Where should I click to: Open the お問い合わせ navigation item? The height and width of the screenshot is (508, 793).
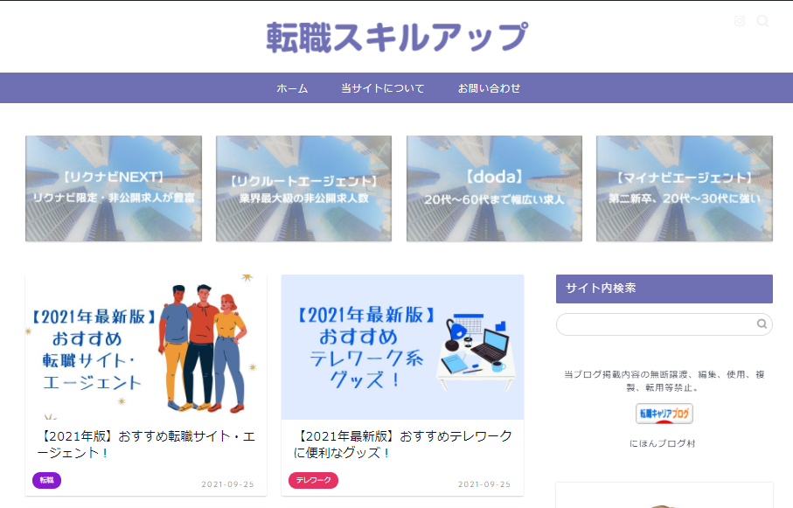coord(487,87)
